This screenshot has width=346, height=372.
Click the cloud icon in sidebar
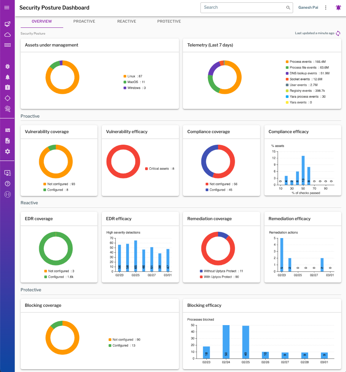7,35
